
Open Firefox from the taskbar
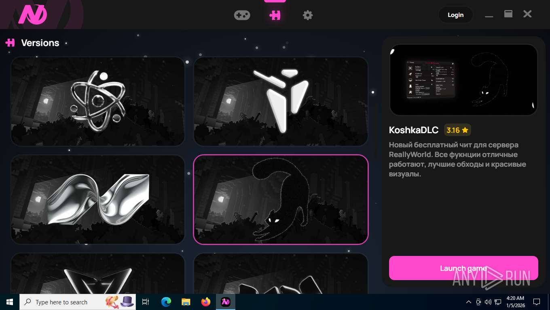point(206,302)
